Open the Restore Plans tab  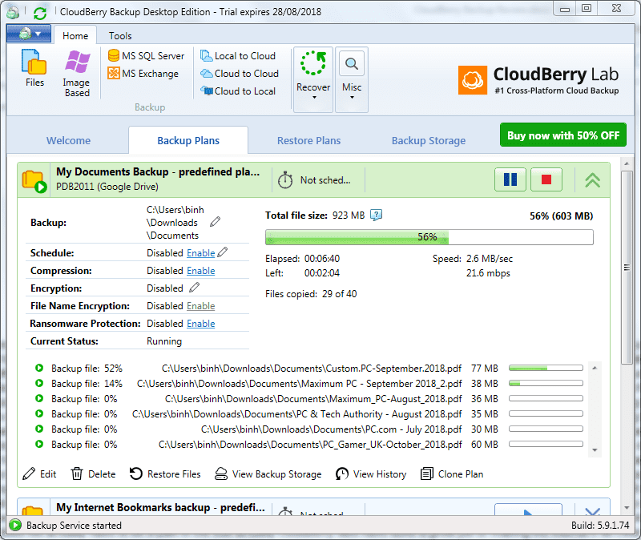pyautogui.click(x=308, y=141)
